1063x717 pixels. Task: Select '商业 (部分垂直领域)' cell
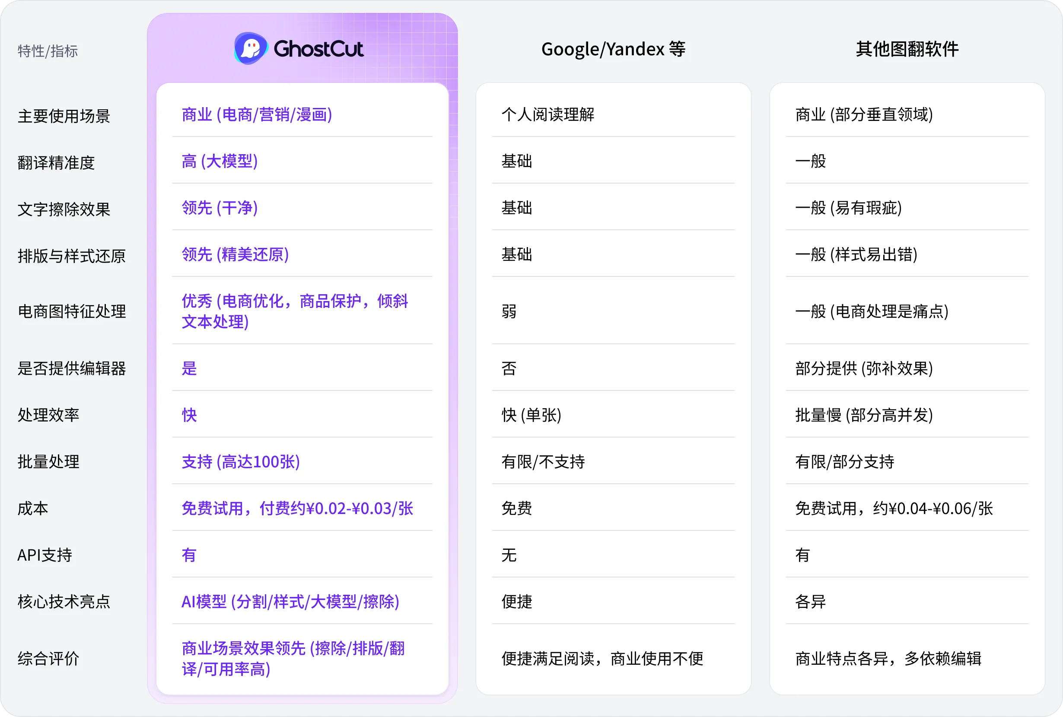point(865,115)
